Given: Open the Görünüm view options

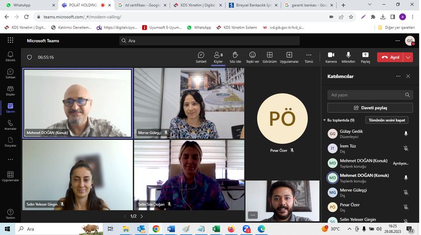Looking at the screenshot, I should tap(269, 57).
